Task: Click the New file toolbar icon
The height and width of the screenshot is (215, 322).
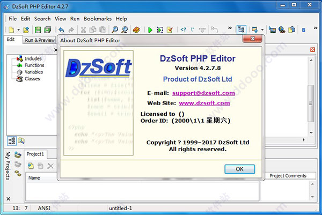Action: point(11,30)
